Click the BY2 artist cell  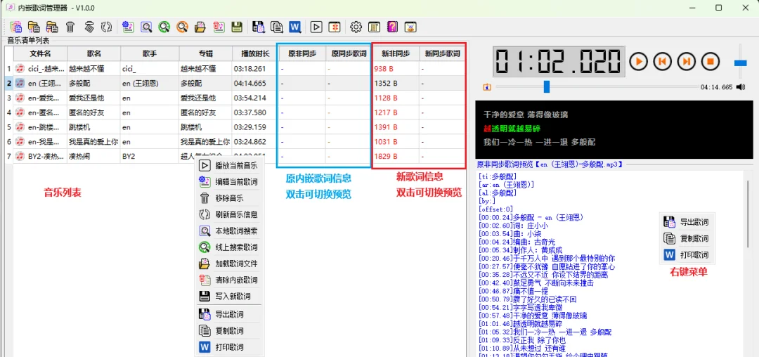click(150, 157)
